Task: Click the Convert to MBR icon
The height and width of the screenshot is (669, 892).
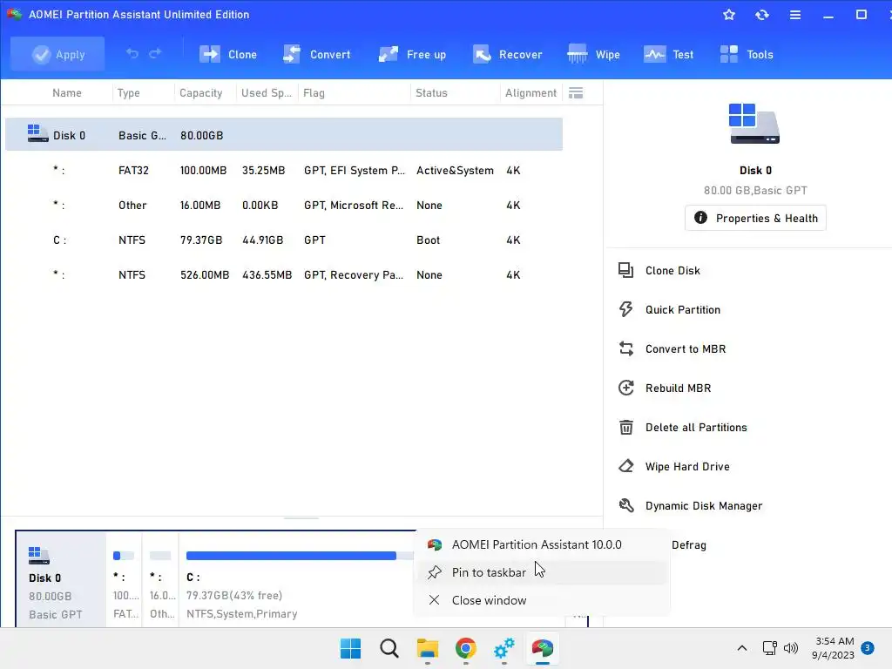Action: pos(625,348)
